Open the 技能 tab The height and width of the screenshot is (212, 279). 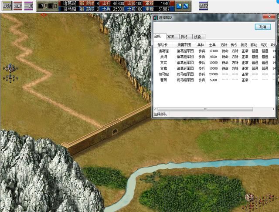(197, 37)
